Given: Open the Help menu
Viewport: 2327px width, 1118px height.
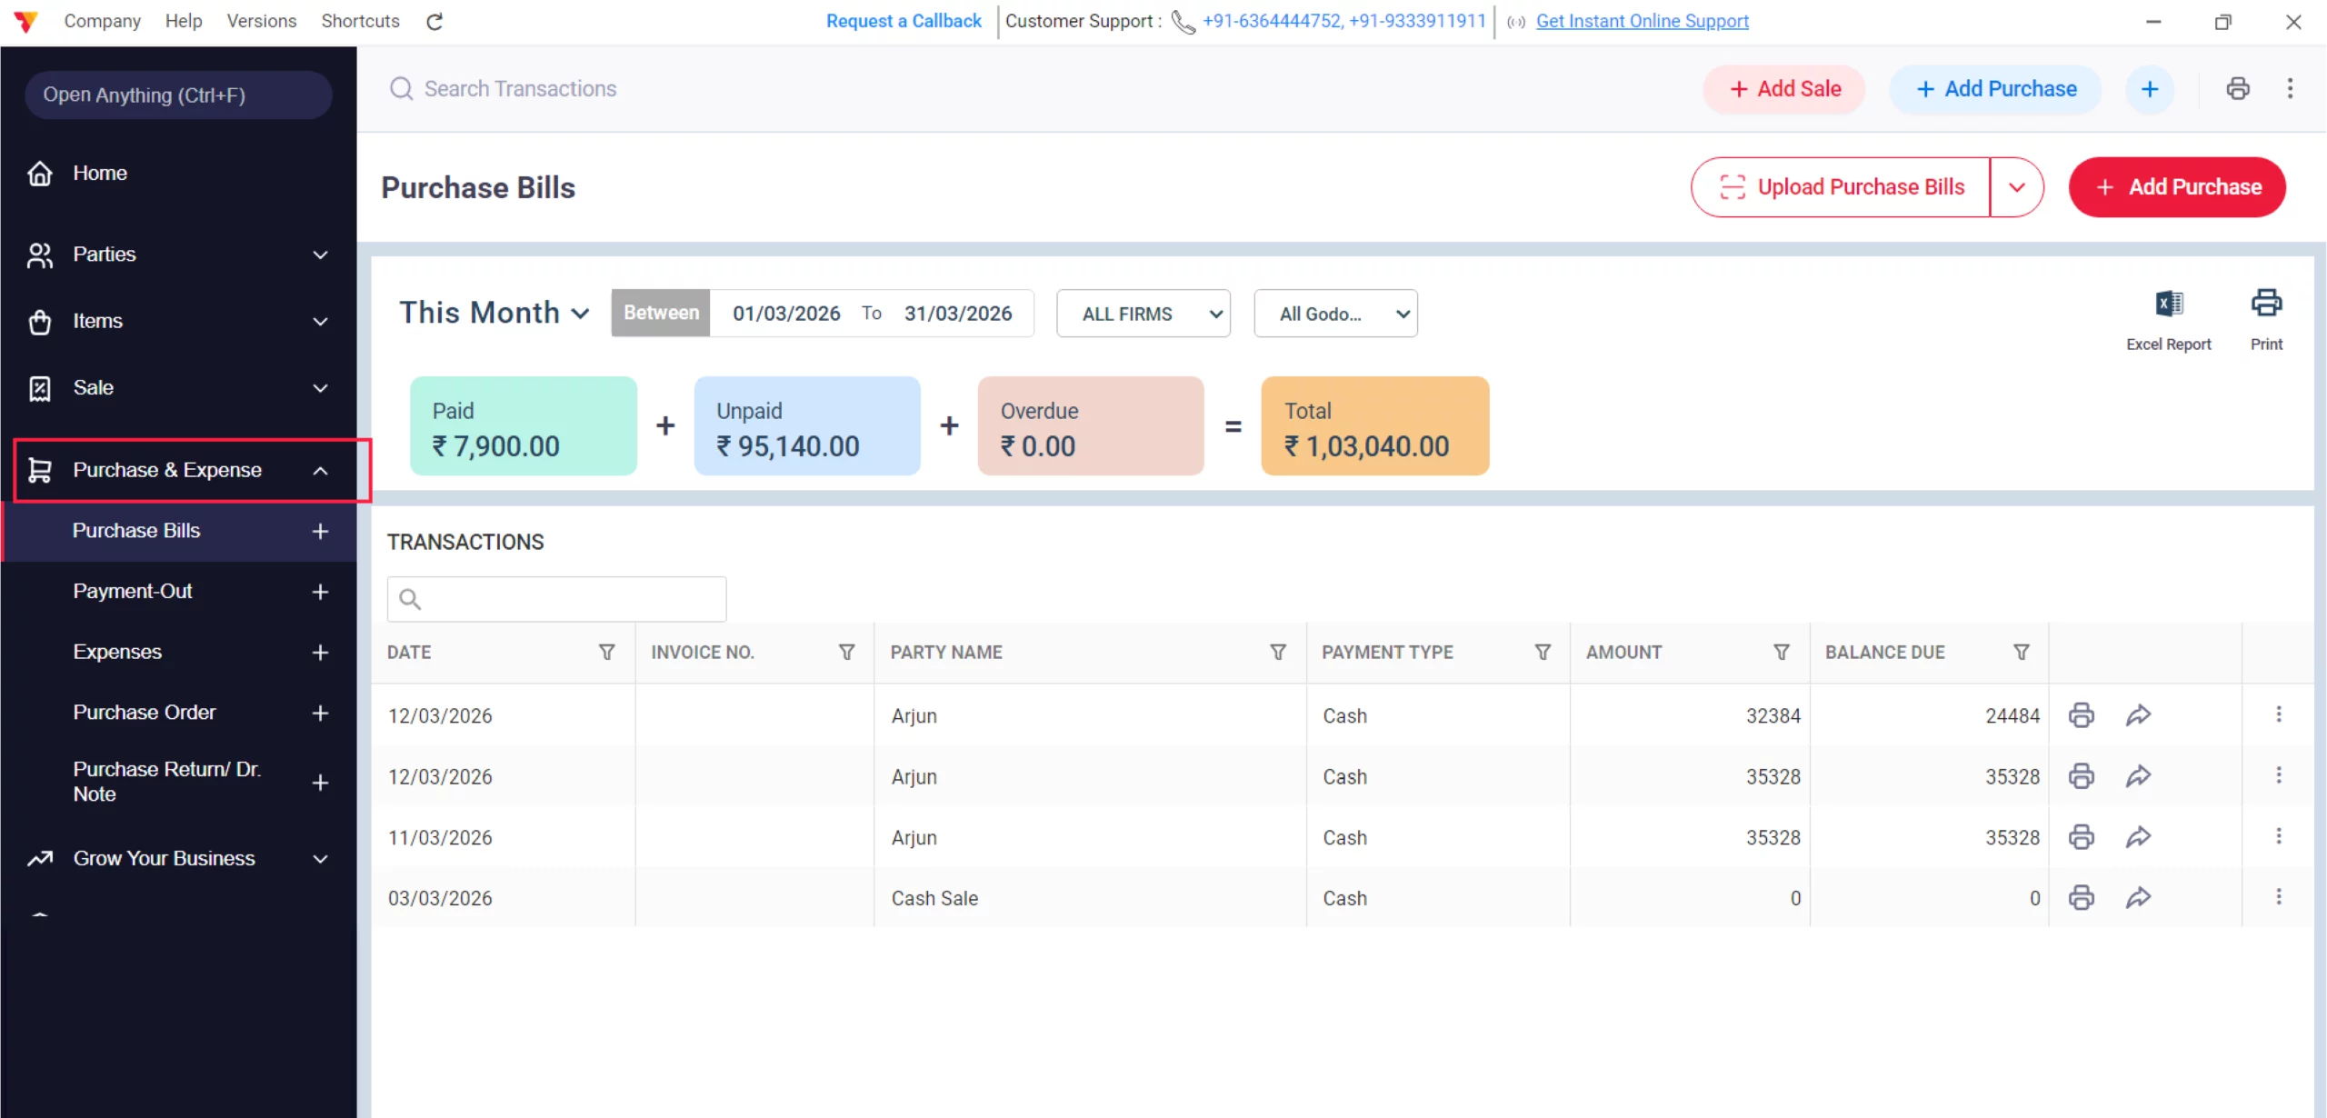Looking at the screenshot, I should click(183, 21).
